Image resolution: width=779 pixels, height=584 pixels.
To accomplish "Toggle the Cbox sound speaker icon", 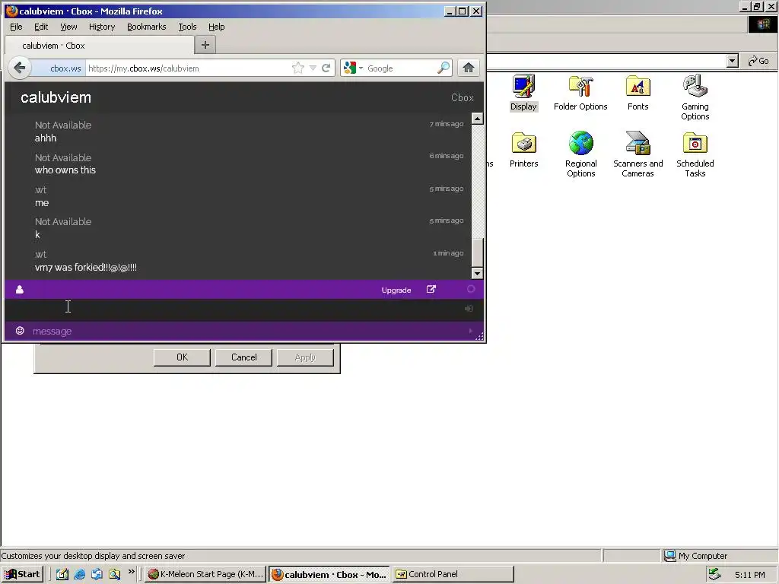I will coord(469,309).
